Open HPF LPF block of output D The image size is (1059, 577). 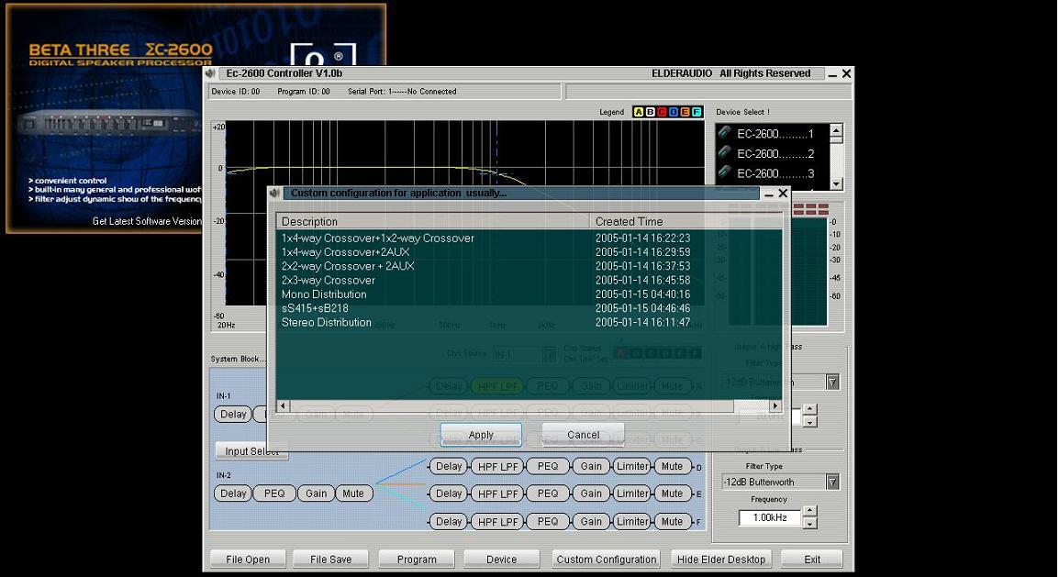tap(497, 466)
